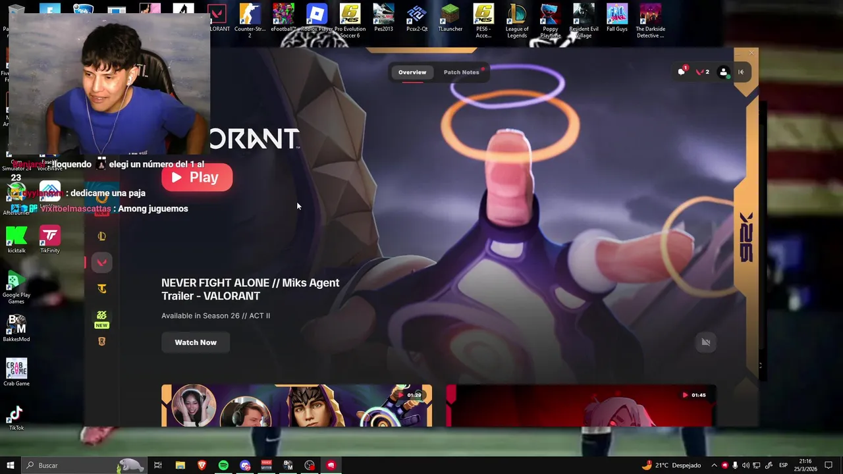Unmute the trailer background video

tap(706, 342)
